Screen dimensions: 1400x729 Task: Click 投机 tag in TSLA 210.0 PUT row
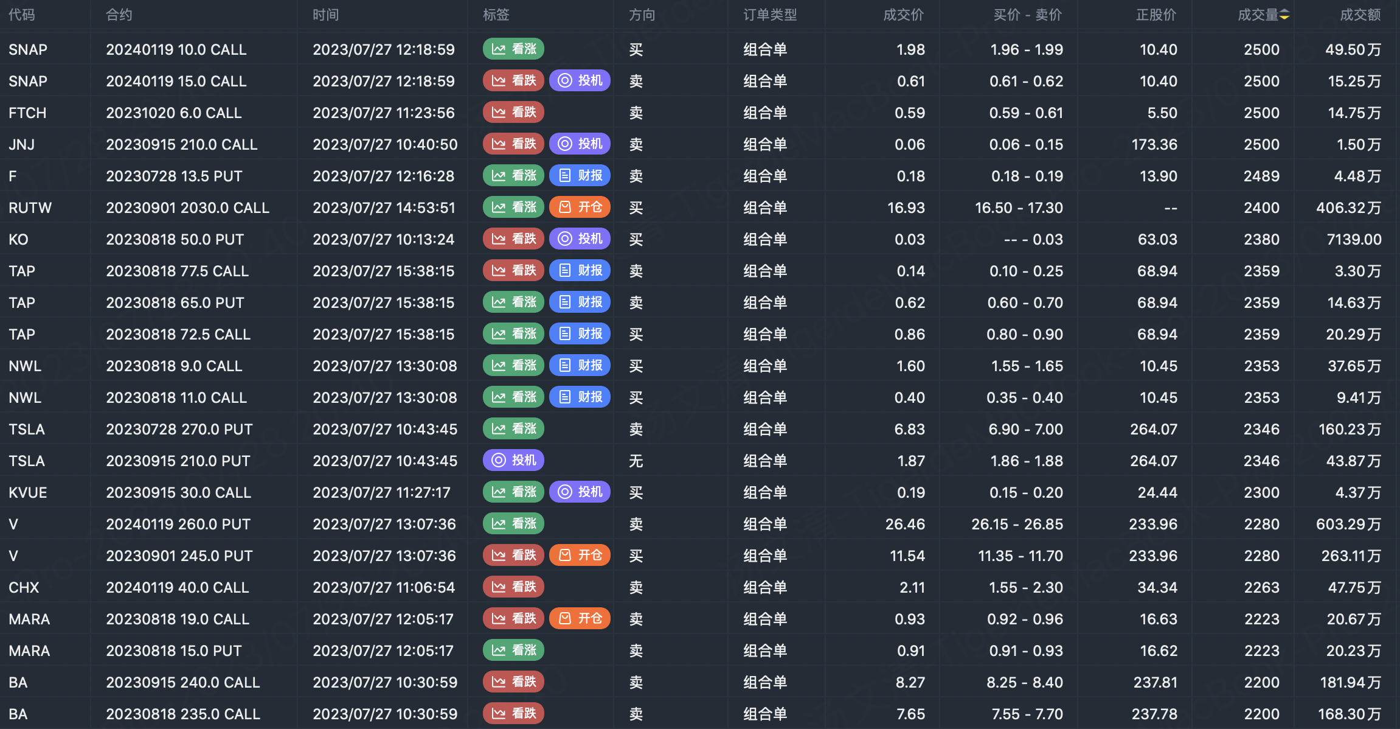pyautogui.click(x=513, y=461)
